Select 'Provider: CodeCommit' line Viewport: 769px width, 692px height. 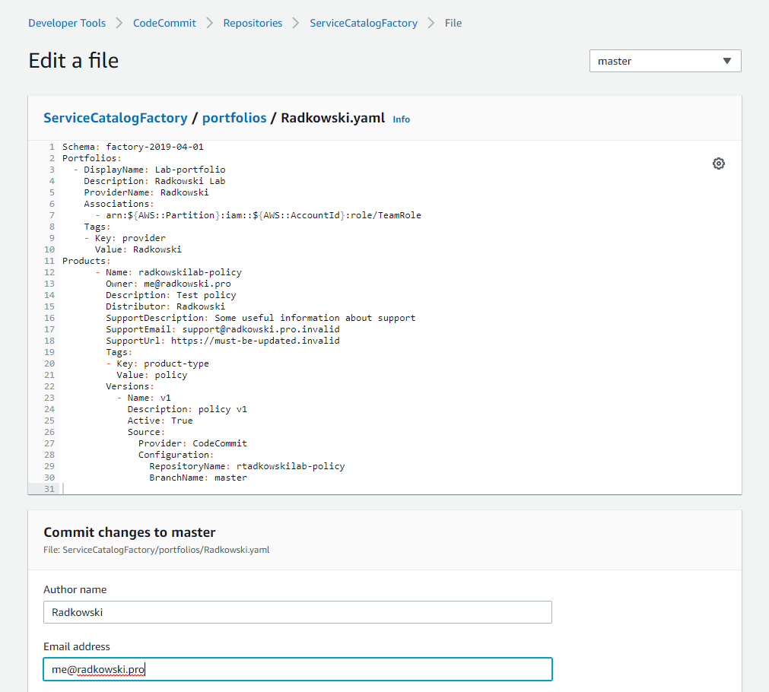(x=192, y=443)
